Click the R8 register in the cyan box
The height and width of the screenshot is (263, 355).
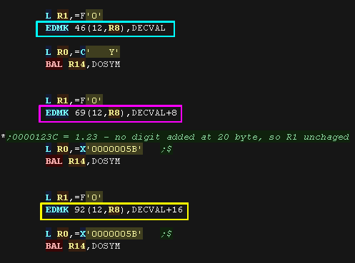[114, 29]
